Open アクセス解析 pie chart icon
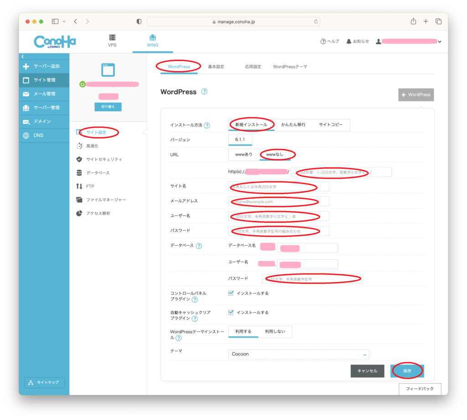 point(79,213)
